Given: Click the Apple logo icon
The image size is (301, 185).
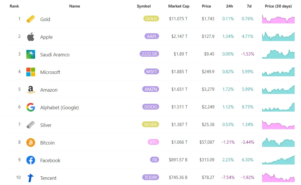Looking at the screenshot, I should click(x=30, y=37).
